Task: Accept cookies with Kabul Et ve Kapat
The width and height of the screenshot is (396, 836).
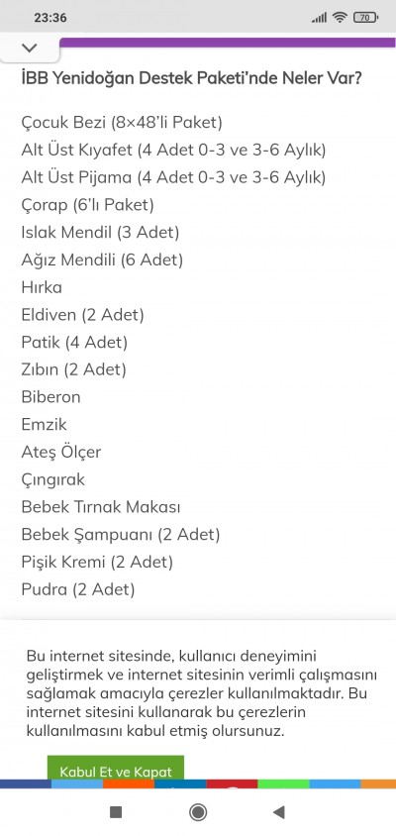Action: (116, 768)
